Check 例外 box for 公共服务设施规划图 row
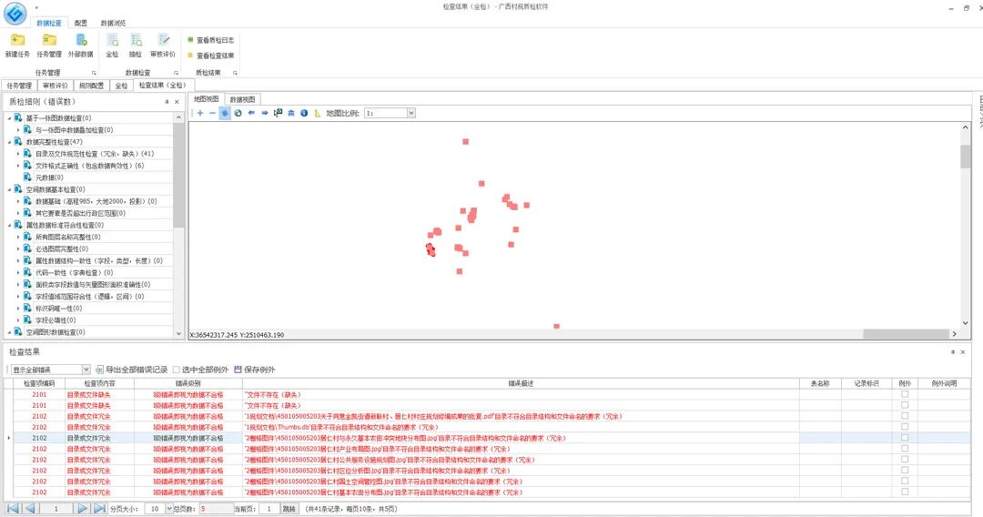The width and height of the screenshot is (983, 517). pos(905,460)
